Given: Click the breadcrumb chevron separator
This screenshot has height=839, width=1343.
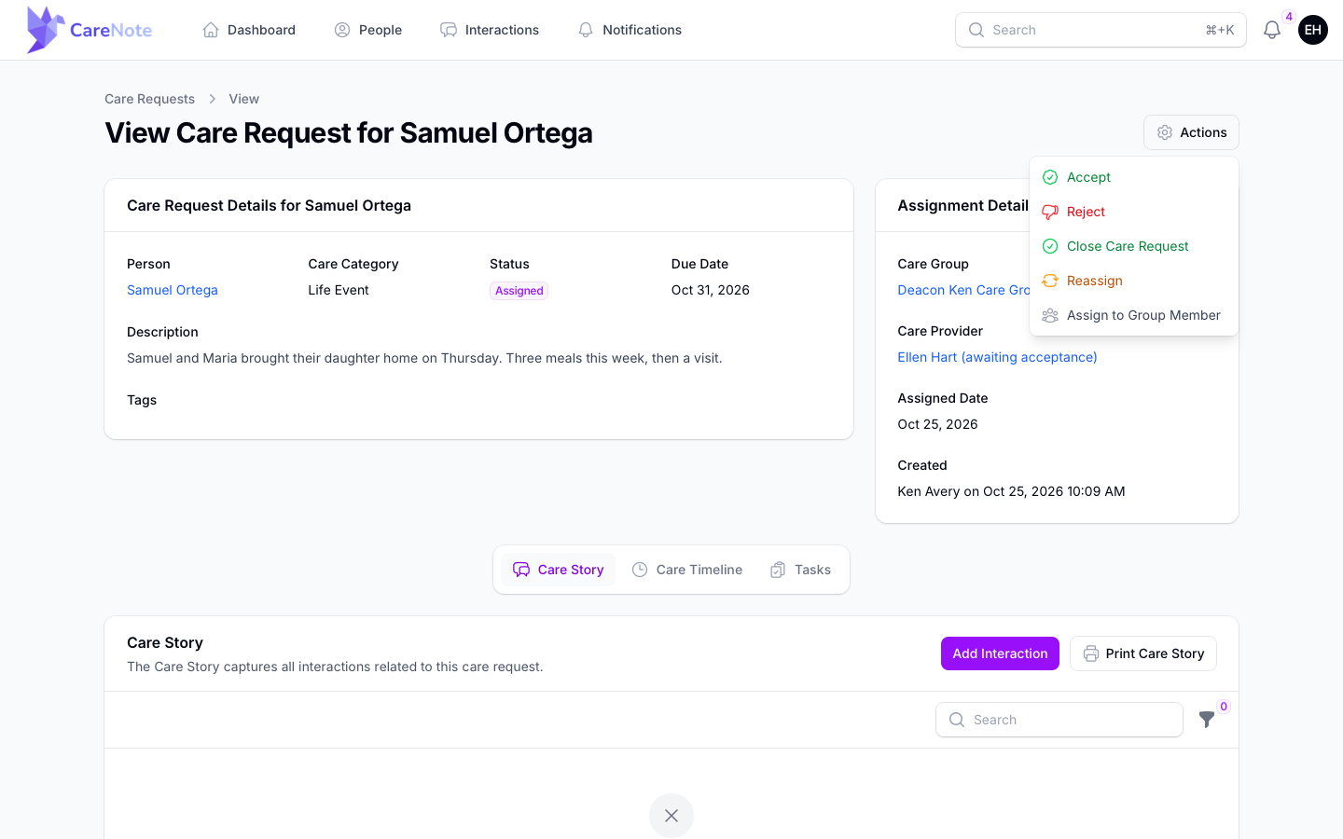Looking at the screenshot, I should [213, 99].
